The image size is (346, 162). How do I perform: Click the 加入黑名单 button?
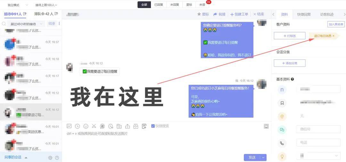[x=336, y=24]
